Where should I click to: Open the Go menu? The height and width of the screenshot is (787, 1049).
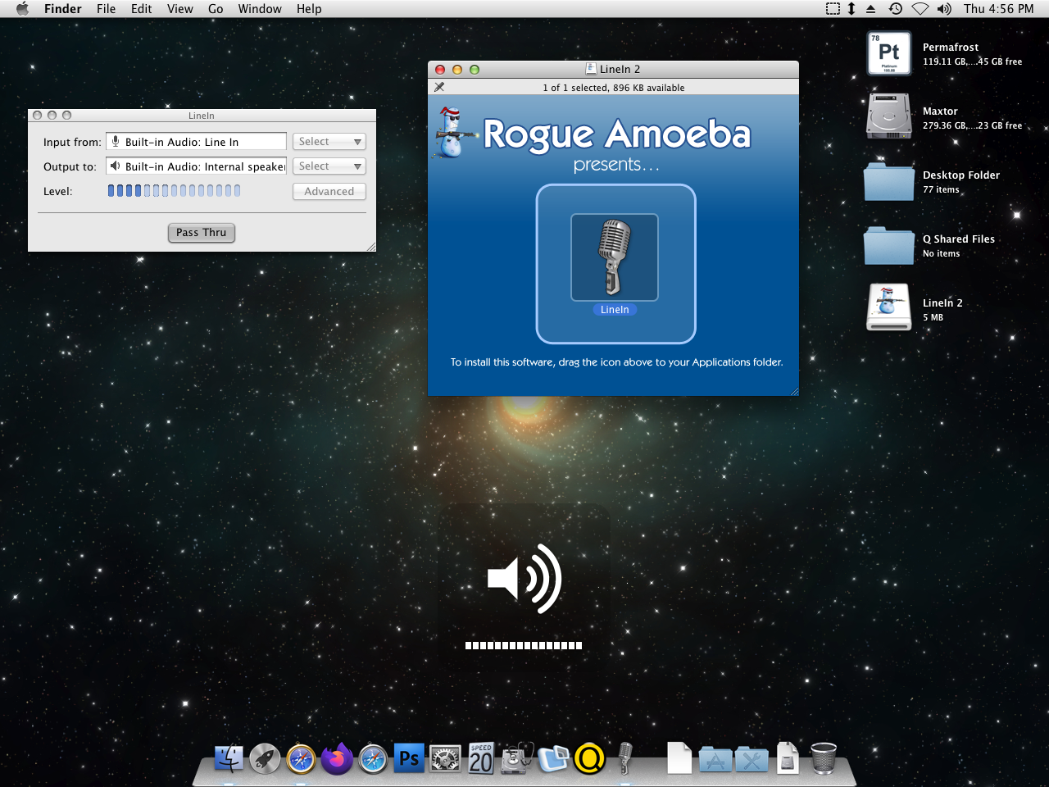coord(216,9)
